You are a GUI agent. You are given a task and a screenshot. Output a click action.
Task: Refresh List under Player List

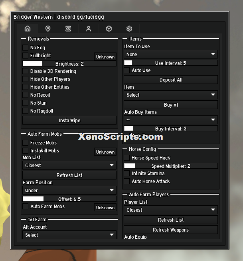pyautogui.click(x=171, y=220)
